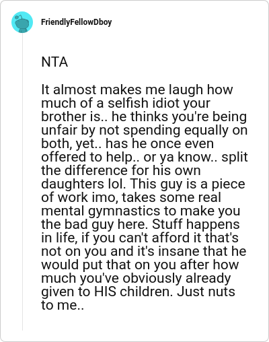The image size is (269, 342).
Task: Collapse the comment using the vertical thread line
Action: coord(22,182)
